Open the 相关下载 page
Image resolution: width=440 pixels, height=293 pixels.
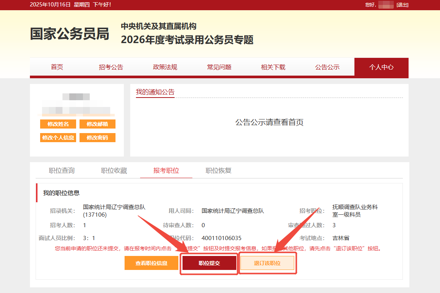coord(273,67)
